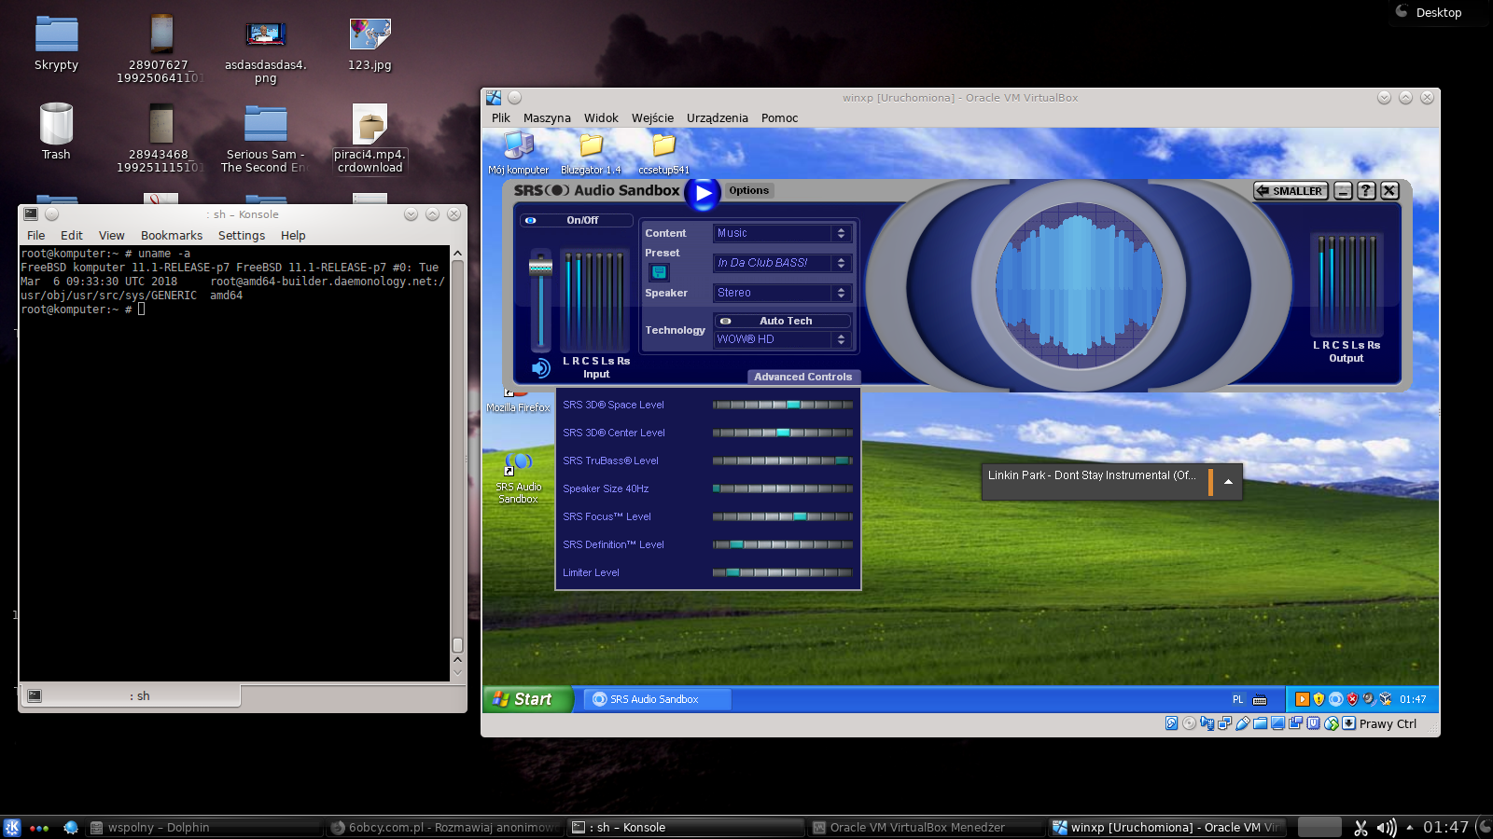Click the KDE panel clock 01:47
This screenshot has width=1493, height=839.
(x=1445, y=827)
